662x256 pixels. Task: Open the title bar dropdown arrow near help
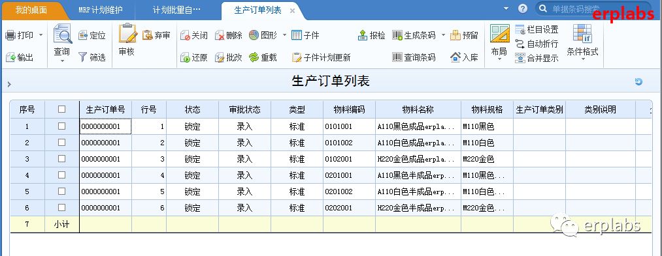pos(506,8)
